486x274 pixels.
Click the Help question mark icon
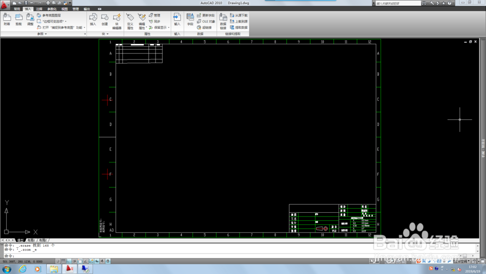(x=450, y=3)
